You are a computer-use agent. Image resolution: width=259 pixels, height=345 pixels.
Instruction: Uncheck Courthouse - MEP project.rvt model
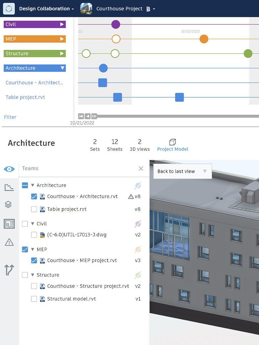pyautogui.click(x=34, y=260)
